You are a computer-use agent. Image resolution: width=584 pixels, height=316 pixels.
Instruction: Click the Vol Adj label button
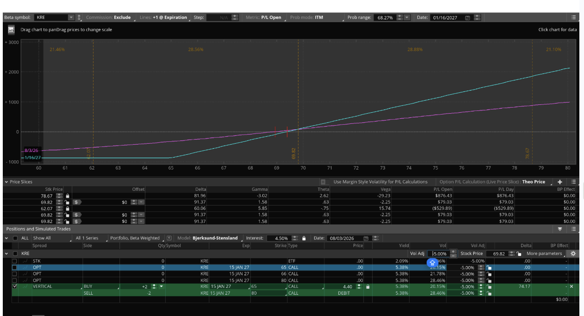(x=417, y=254)
